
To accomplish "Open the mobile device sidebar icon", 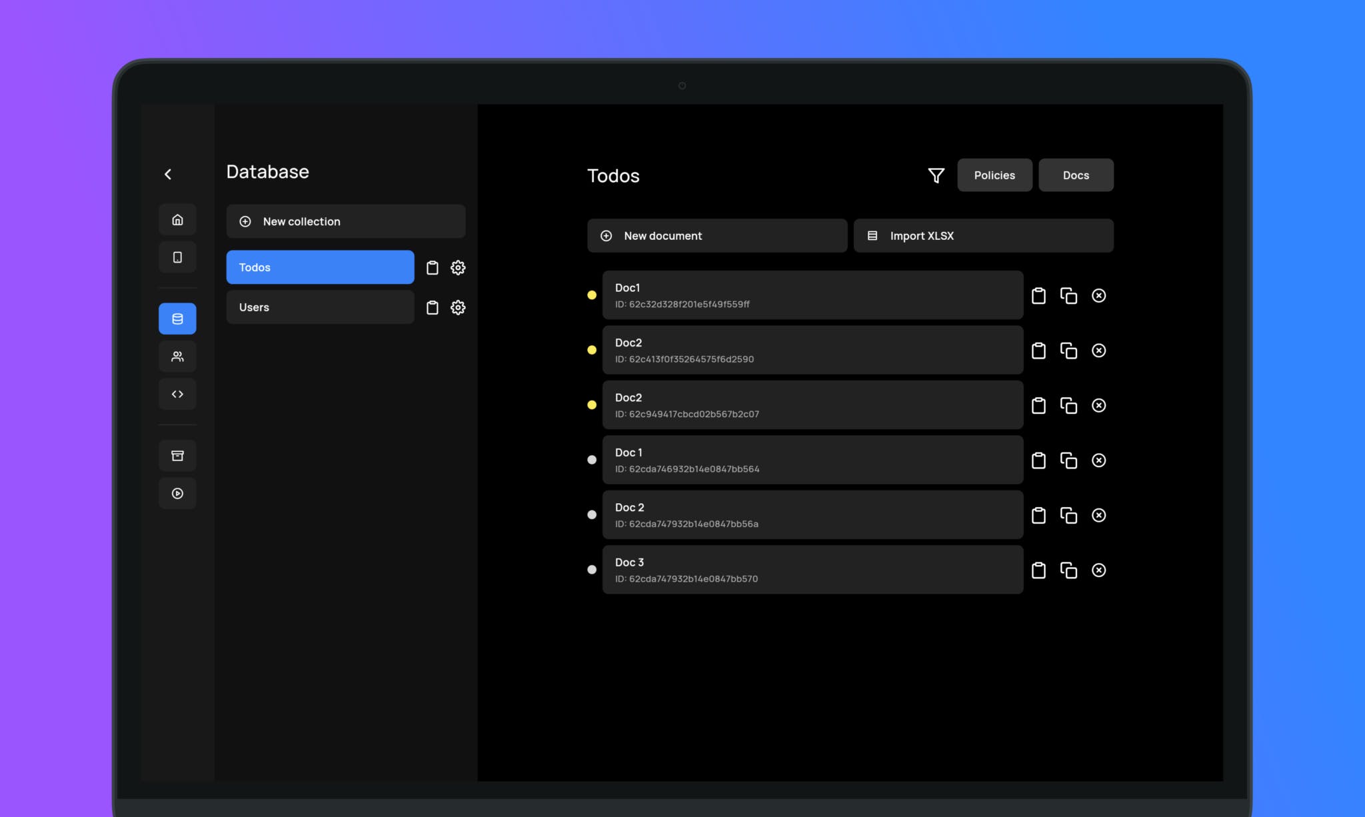I will [177, 257].
